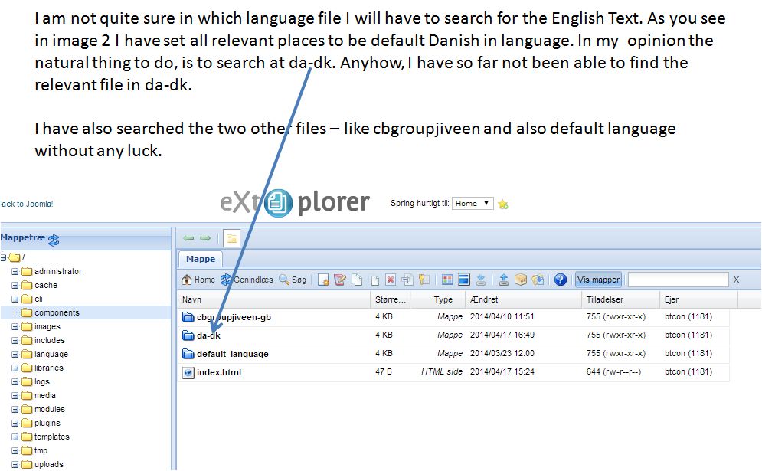
Task: Click the edit file pencil icon
Action: [340, 280]
